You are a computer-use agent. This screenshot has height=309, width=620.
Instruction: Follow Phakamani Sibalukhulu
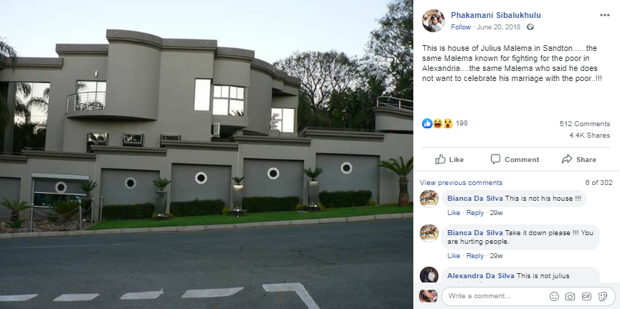(x=461, y=27)
